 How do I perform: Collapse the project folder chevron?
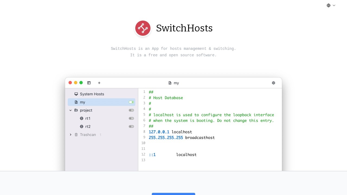[70, 110]
